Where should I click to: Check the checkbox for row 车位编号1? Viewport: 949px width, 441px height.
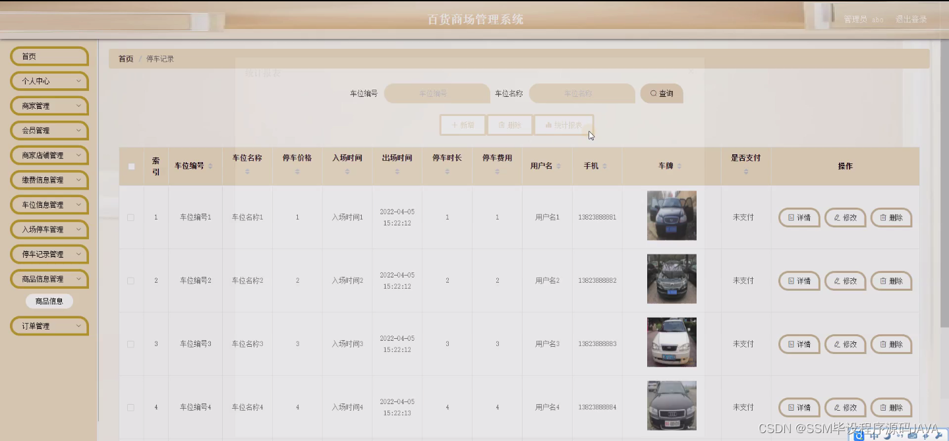pos(130,217)
